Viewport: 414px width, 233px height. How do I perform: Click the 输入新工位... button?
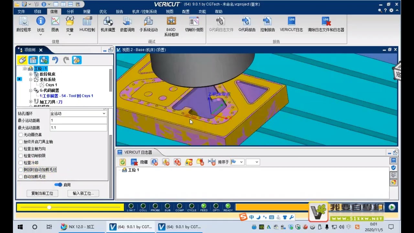(x=83, y=193)
